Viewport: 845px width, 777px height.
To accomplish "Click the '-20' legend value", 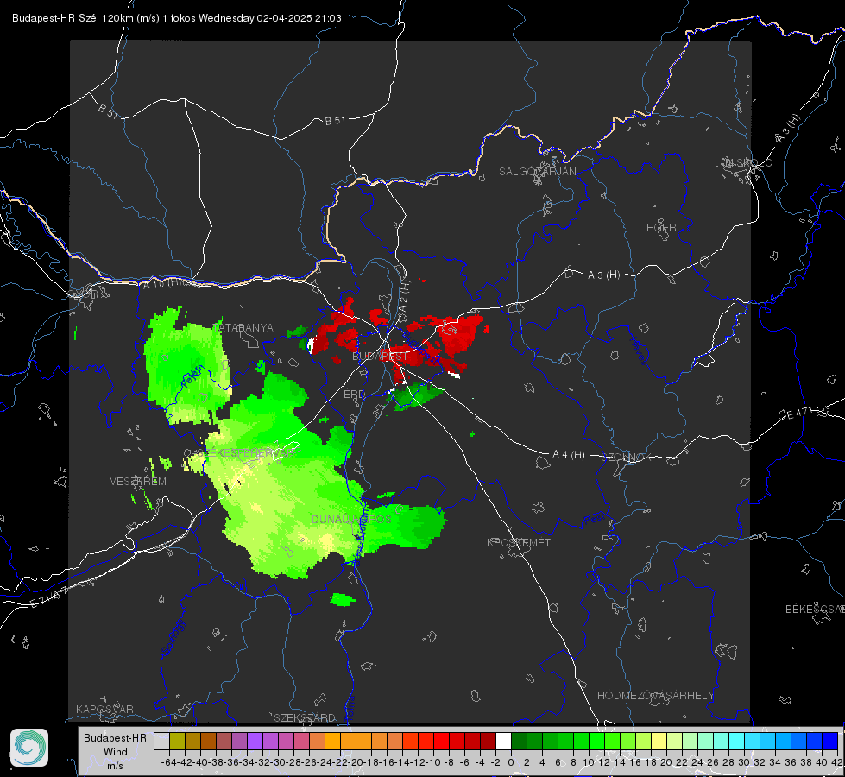I will [x=356, y=762].
